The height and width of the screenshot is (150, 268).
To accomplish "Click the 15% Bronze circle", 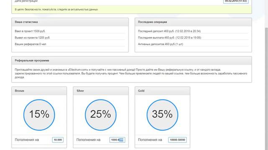I will tap(39, 115).
